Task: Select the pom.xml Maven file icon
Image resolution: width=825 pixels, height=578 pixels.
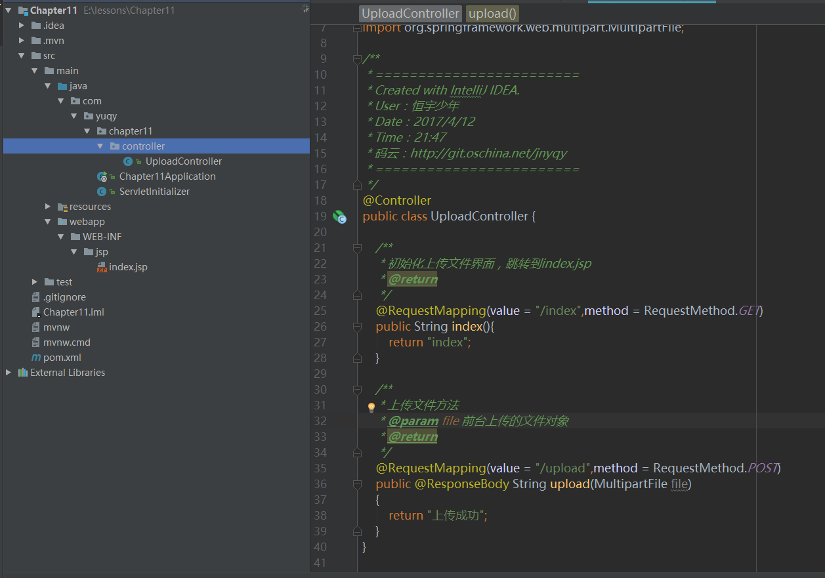Action: tap(36, 358)
